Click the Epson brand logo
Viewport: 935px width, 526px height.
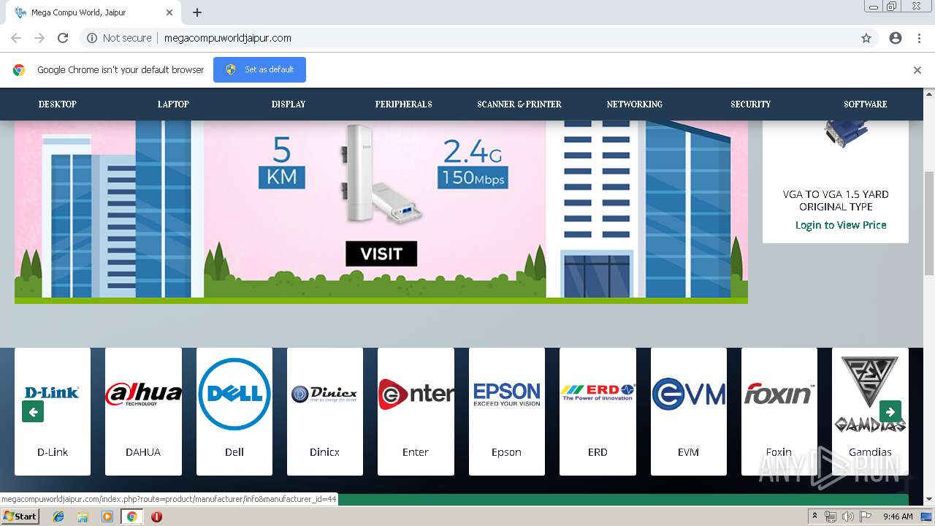506,394
